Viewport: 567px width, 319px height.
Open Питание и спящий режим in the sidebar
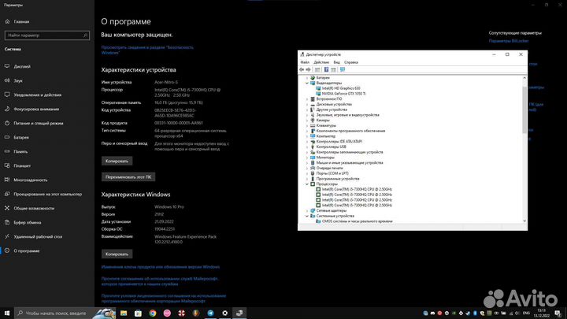(39, 123)
